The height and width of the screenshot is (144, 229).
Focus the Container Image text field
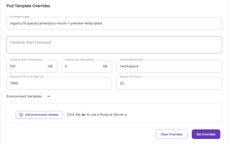pos(114,23)
